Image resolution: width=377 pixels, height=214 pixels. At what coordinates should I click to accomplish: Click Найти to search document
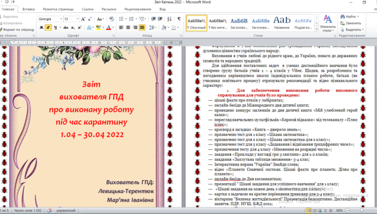click(x=350, y=16)
